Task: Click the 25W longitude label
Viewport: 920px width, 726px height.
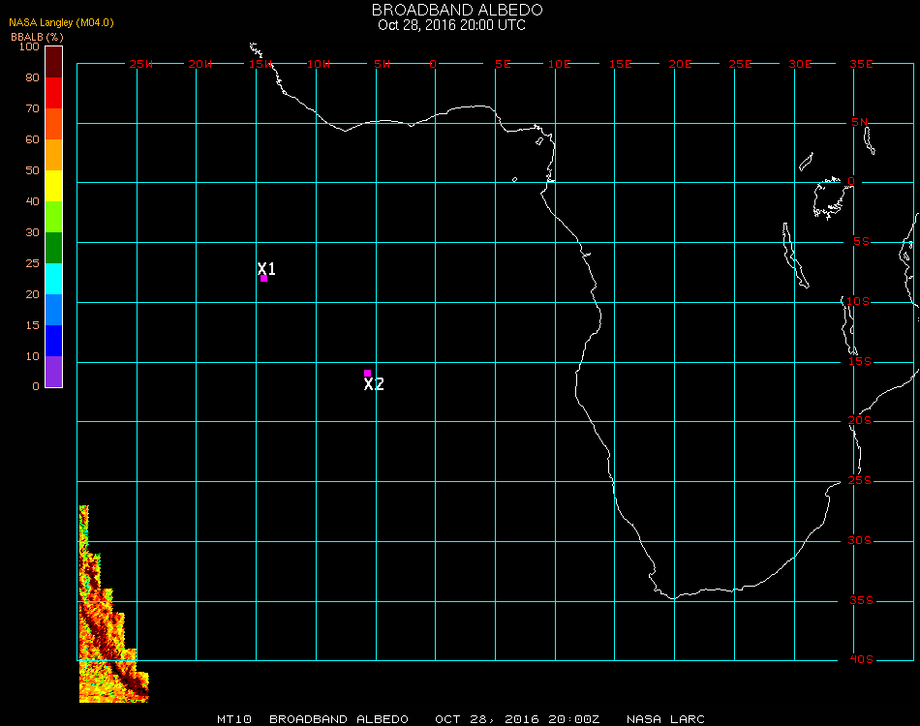Action: pyautogui.click(x=140, y=64)
